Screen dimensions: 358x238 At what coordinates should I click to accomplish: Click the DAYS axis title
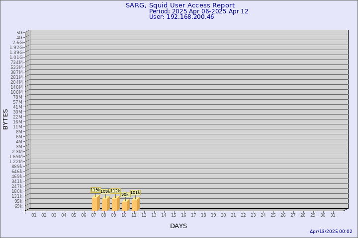pos(179,226)
